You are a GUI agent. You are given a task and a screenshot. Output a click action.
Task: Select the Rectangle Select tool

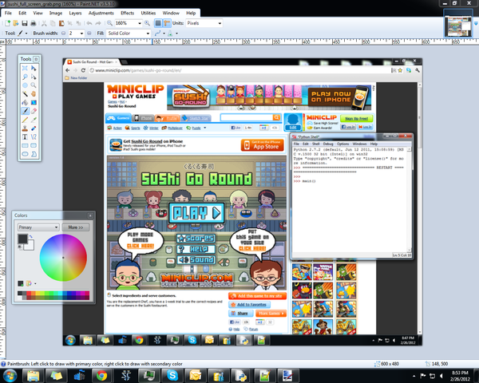25,68
